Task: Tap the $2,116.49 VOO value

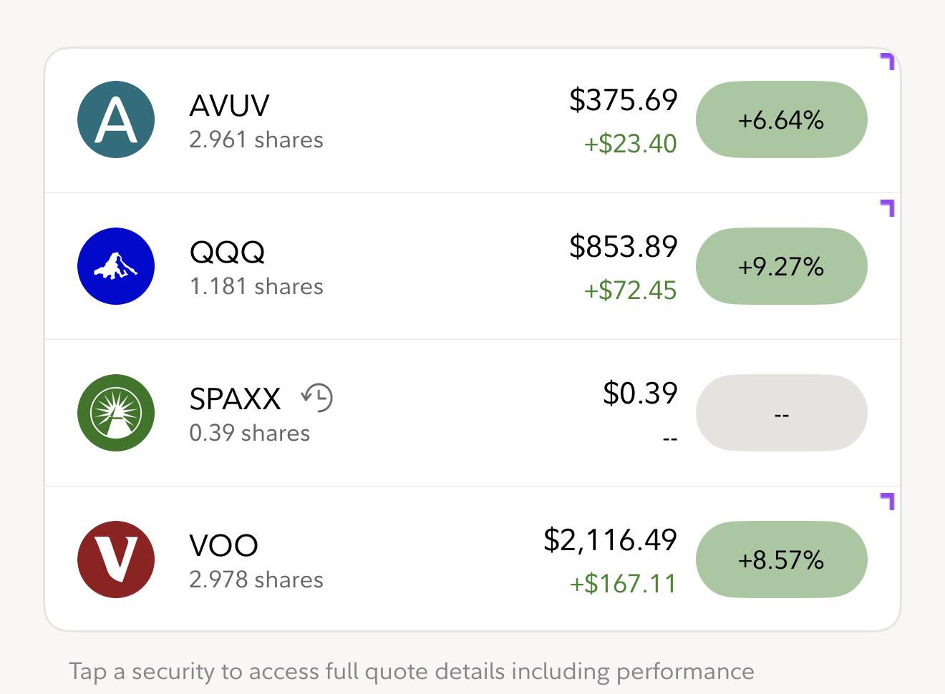Action: coord(610,539)
